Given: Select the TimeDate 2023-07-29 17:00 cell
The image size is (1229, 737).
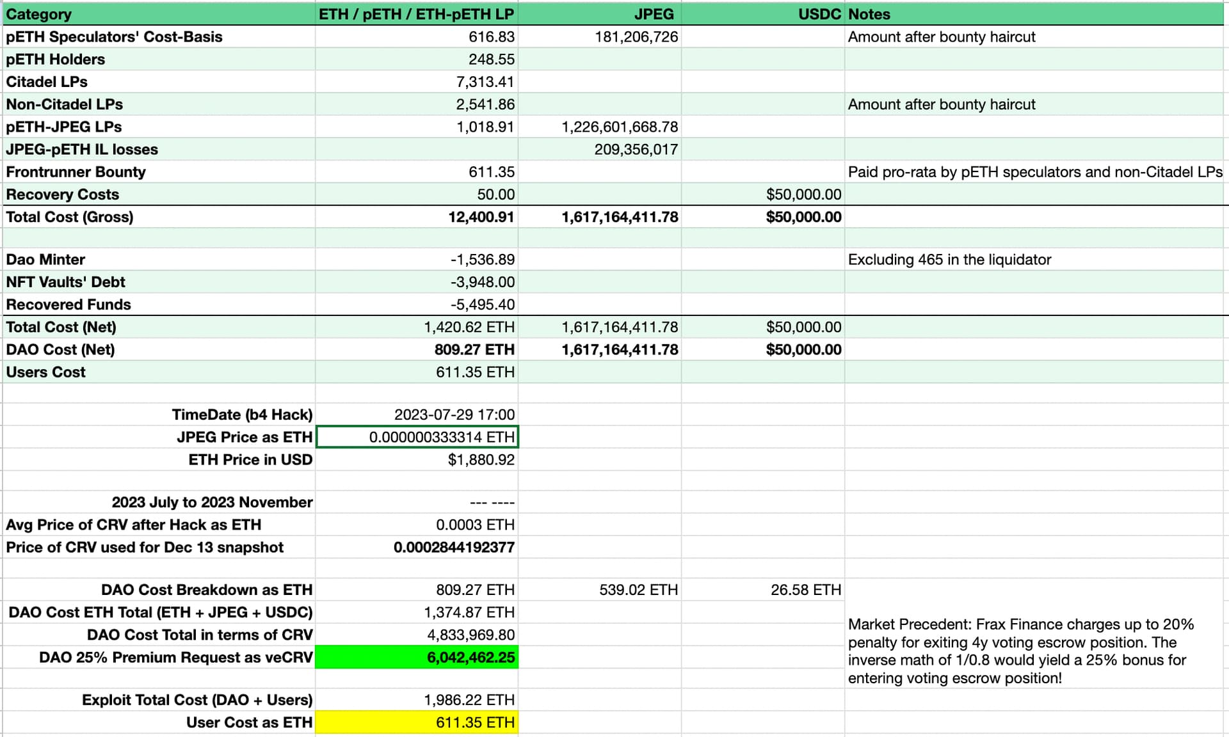Looking at the screenshot, I should [x=417, y=415].
